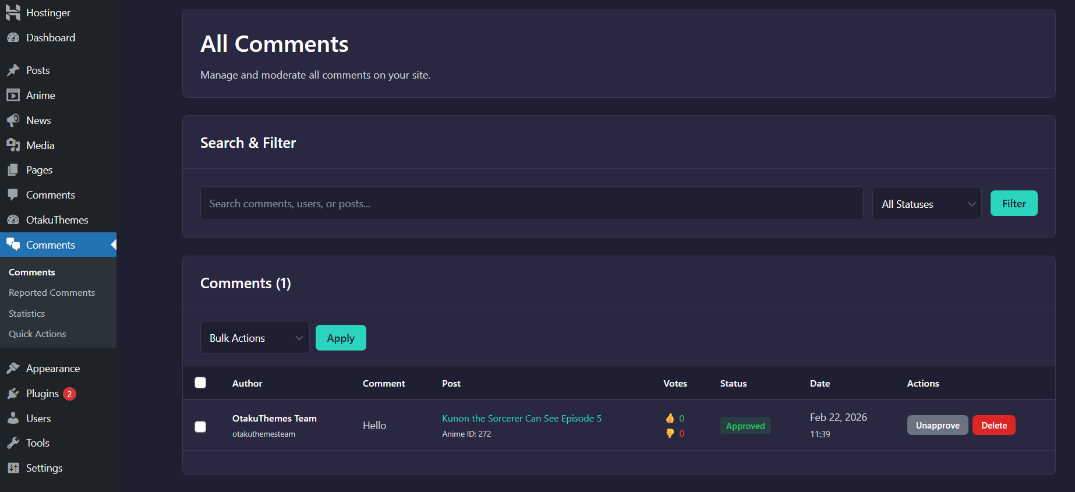Click the Dashboard gauge icon

tap(13, 38)
